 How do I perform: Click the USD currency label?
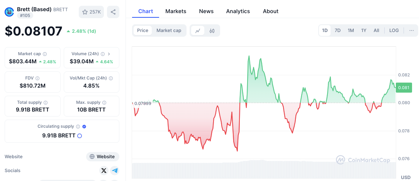(405, 177)
